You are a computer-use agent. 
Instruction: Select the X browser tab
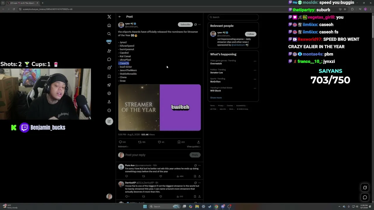pyautogui.click(x=22, y=3)
